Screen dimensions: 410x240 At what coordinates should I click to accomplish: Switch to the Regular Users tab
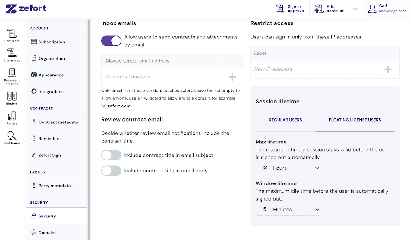[285, 120]
